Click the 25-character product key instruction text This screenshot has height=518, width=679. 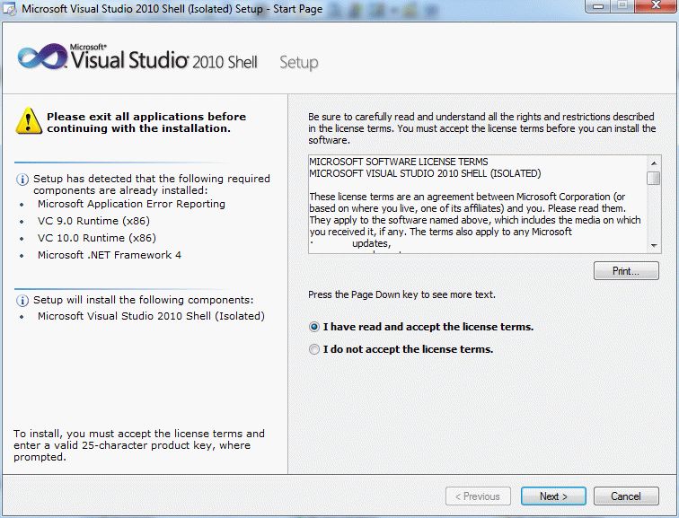pyautogui.click(x=139, y=445)
